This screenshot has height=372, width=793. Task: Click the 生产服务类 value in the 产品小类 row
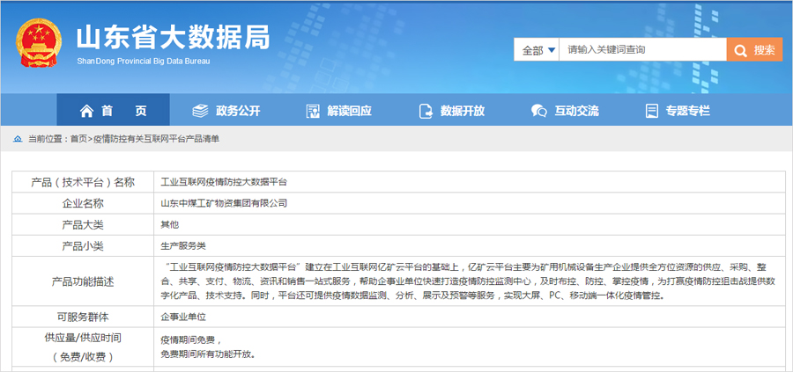(183, 245)
